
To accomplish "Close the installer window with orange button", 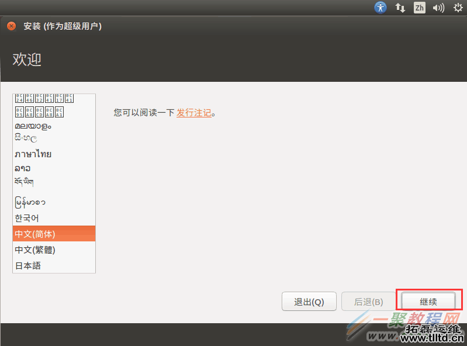I will [11, 26].
